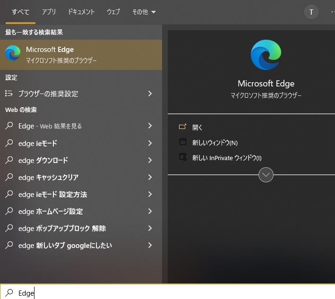Click the InPrivate icon beside 新しい InPrivate ウィンドウ
The image size is (335, 299).
(x=183, y=157)
